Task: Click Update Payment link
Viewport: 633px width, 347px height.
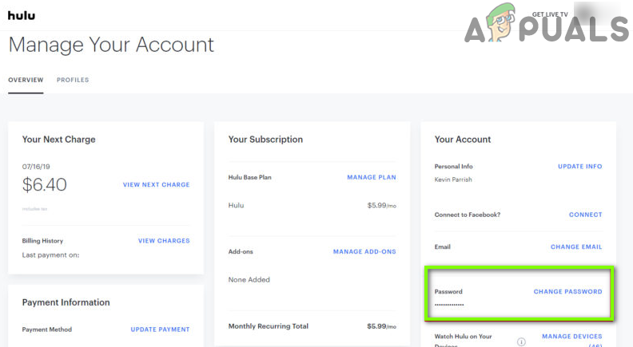Action: pyautogui.click(x=160, y=329)
